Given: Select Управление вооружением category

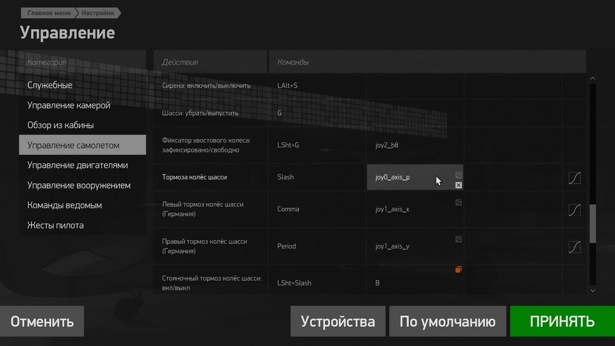Looking at the screenshot, I should click(83, 185).
